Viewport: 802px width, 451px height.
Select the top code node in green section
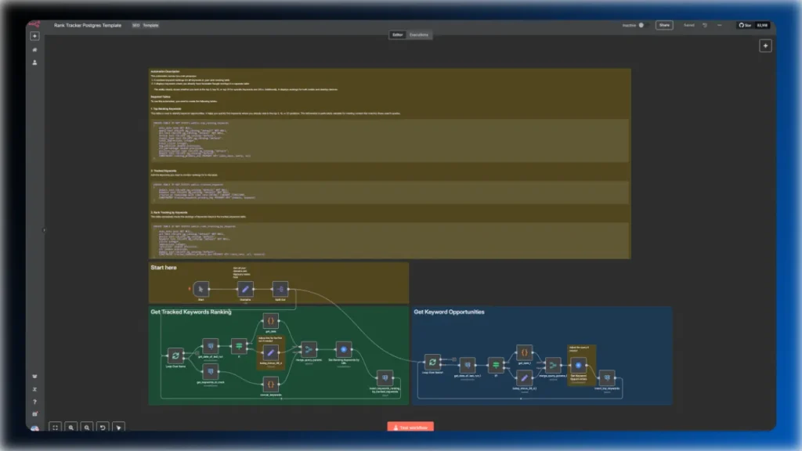pyautogui.click(x=270, y=321)
